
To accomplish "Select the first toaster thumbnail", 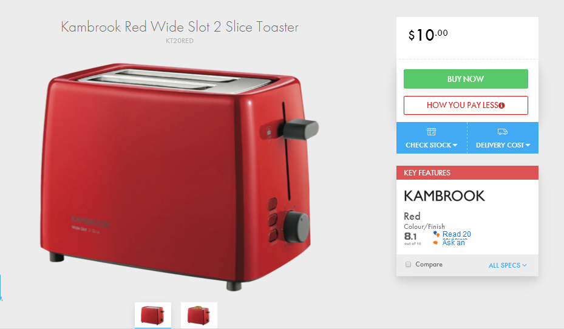I will [153, 315].
